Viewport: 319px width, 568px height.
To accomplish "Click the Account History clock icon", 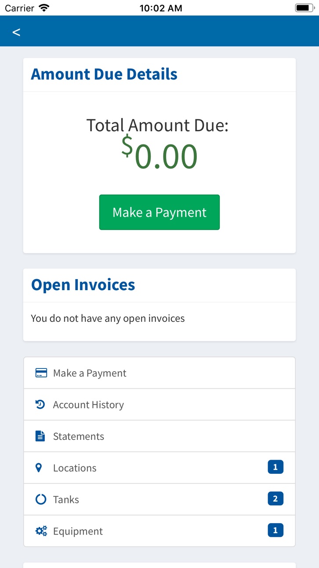I will pos(40,405).
